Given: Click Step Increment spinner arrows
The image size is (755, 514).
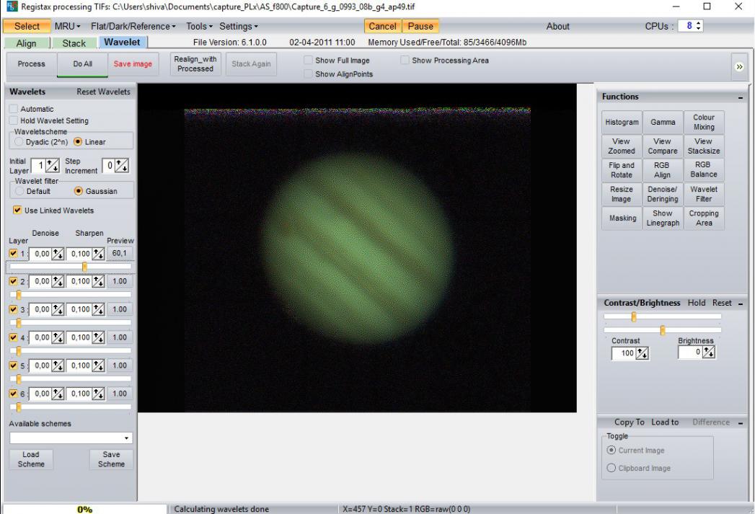Looking at the screenshot, I should tap(122, 166).
